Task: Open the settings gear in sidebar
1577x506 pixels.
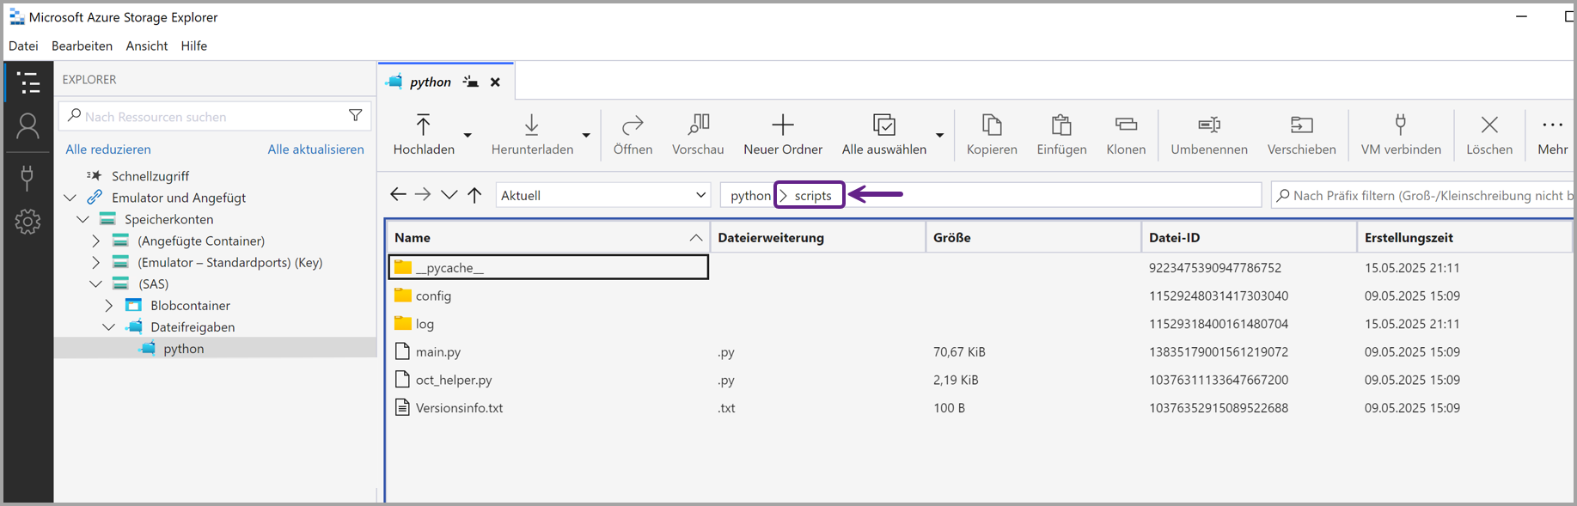Action: tap(28, 222)
